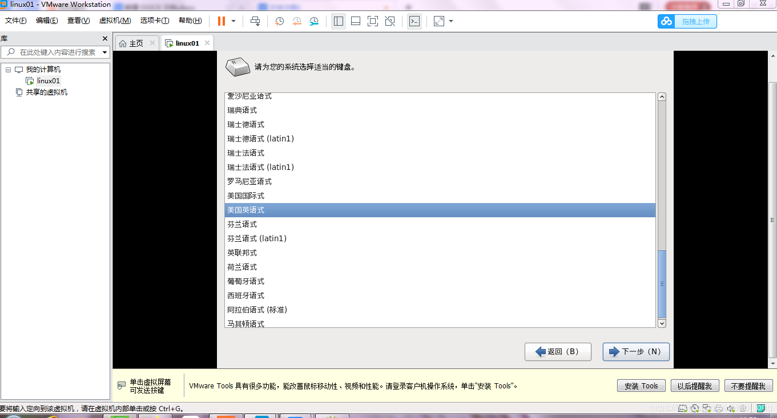
Task: Open the 帮助(H) menu
Action: point(190,21)
